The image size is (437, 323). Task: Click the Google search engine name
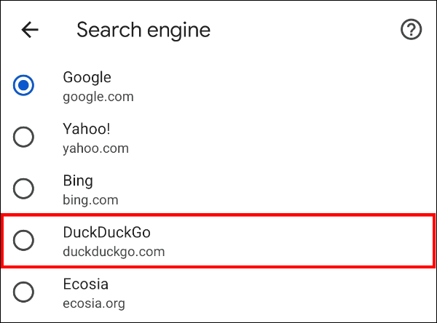click(87, 78)
